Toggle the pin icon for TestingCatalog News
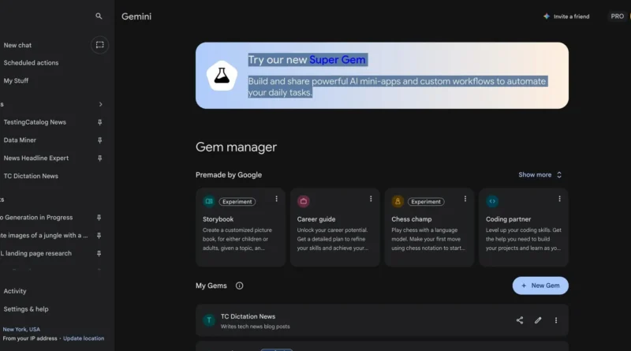 pos(100,122)
